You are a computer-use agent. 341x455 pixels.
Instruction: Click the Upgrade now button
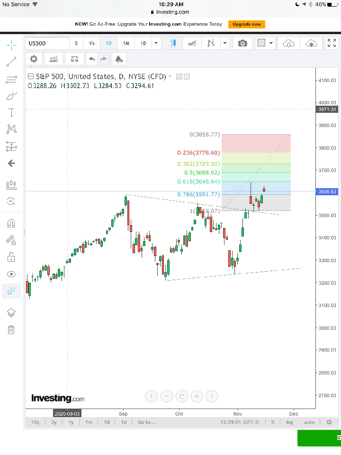tap(247, 24)
